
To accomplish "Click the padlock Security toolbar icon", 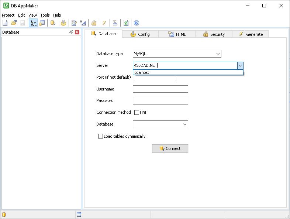I will click(94, 23).
